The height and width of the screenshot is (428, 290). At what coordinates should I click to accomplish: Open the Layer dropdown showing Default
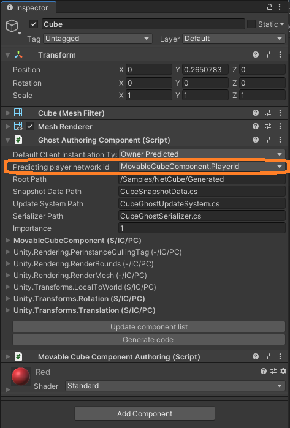(234, 39)
